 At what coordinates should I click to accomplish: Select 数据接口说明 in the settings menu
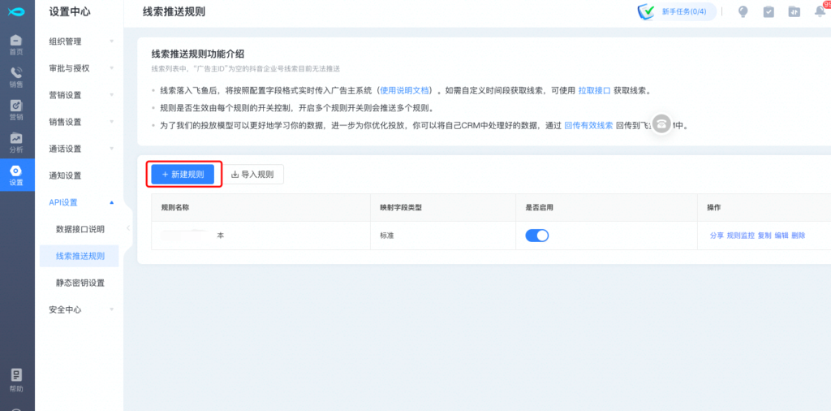(x=80, y=229)
